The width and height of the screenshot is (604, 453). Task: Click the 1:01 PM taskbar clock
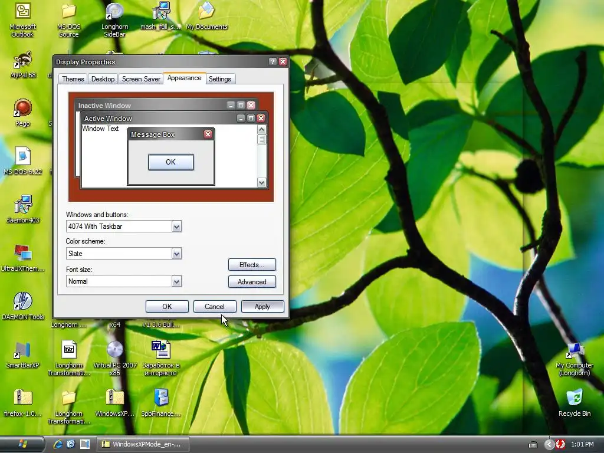(582, 444)
